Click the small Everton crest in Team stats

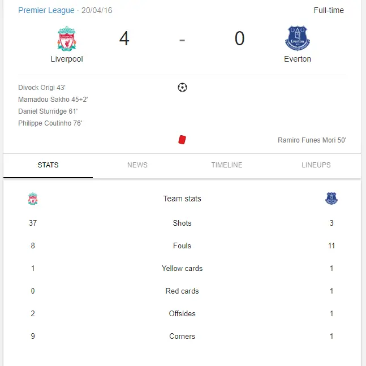[x=331, y=199]
